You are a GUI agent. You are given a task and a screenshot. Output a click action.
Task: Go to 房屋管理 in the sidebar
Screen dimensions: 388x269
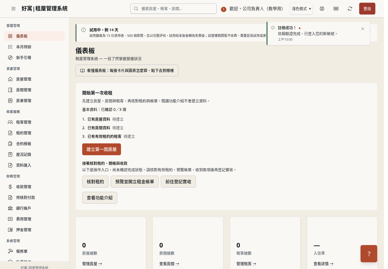(34, 79)
